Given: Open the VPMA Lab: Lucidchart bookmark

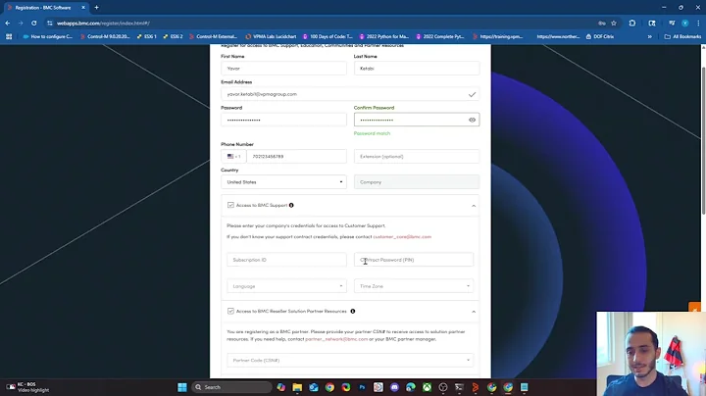Looking at the screenshot, I should (x=271, y=36).
